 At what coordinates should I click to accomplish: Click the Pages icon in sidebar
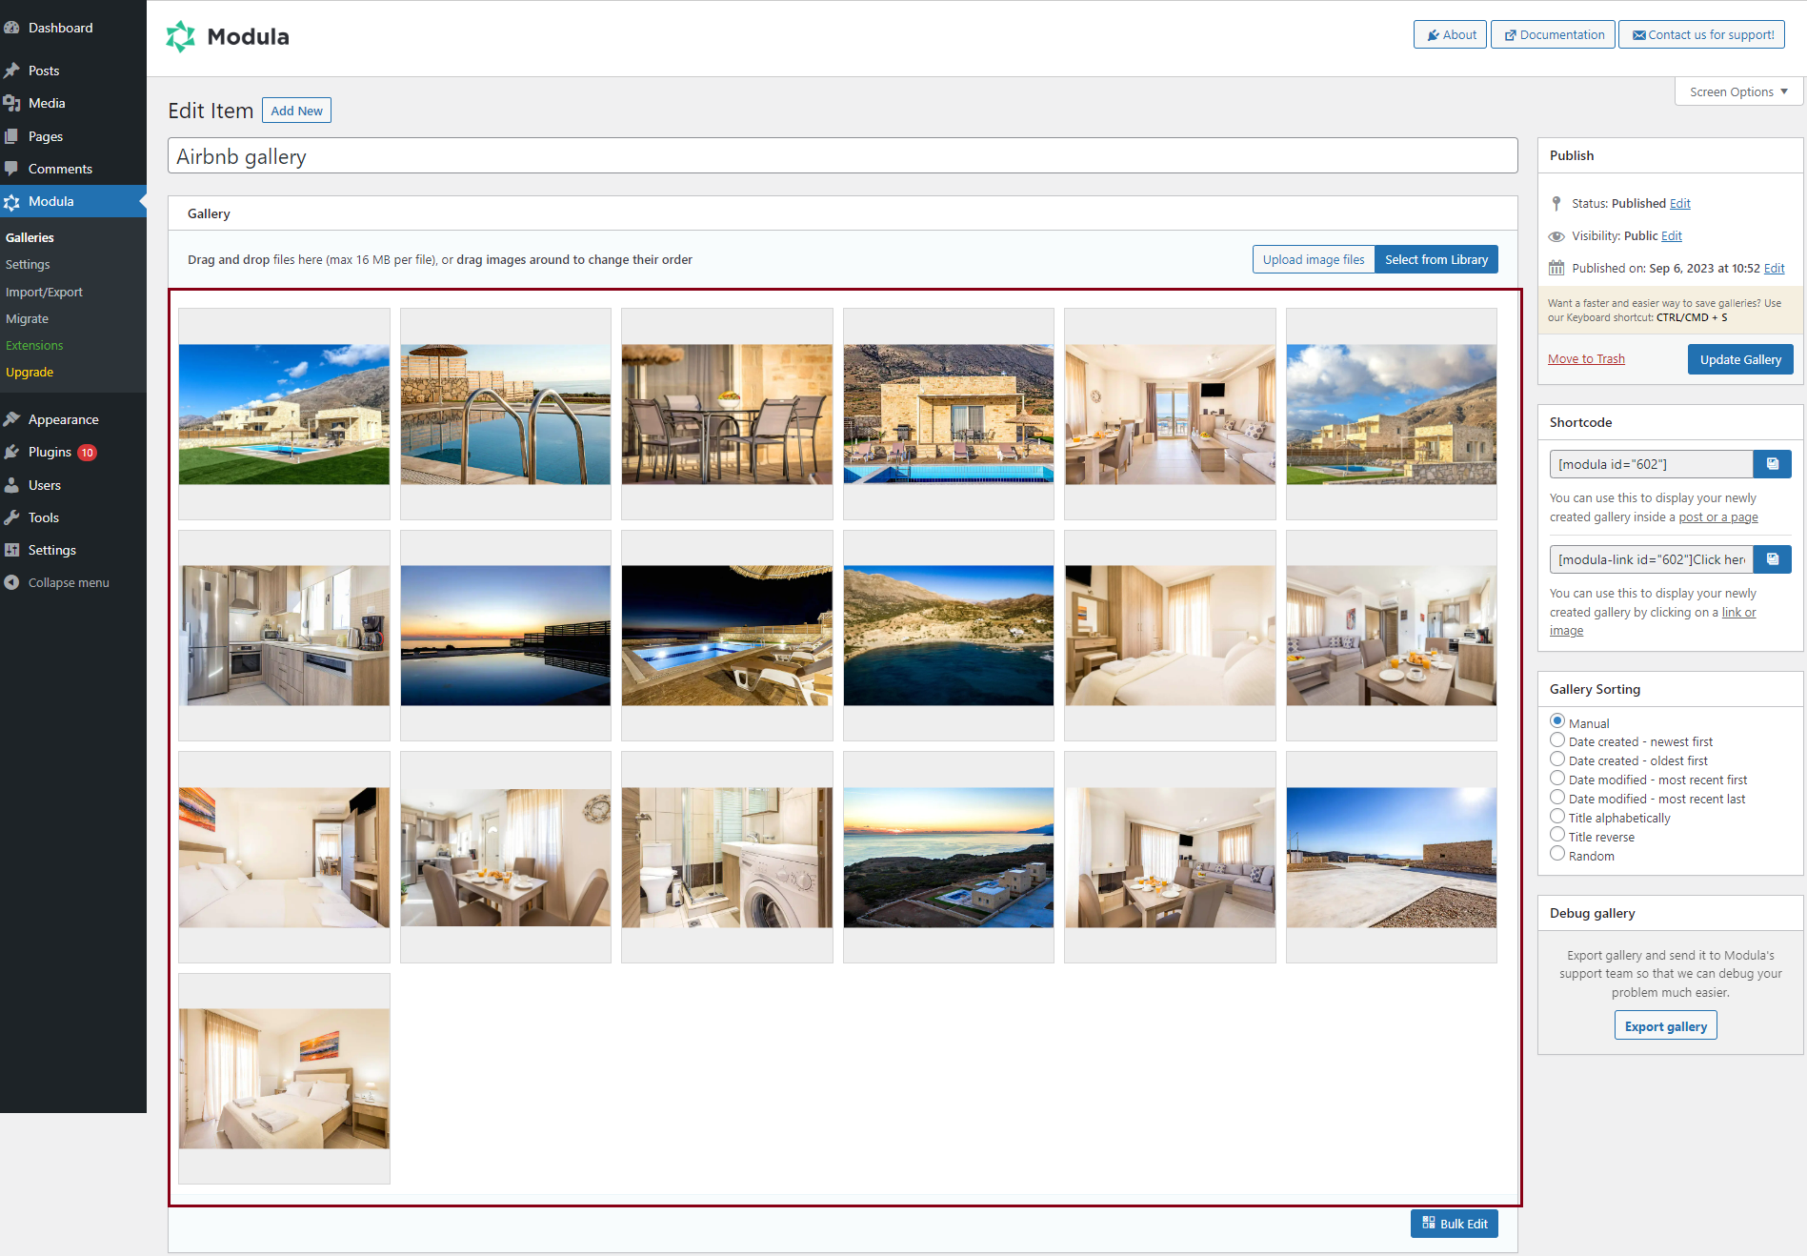pyautogui.click(x=11, y=136)
